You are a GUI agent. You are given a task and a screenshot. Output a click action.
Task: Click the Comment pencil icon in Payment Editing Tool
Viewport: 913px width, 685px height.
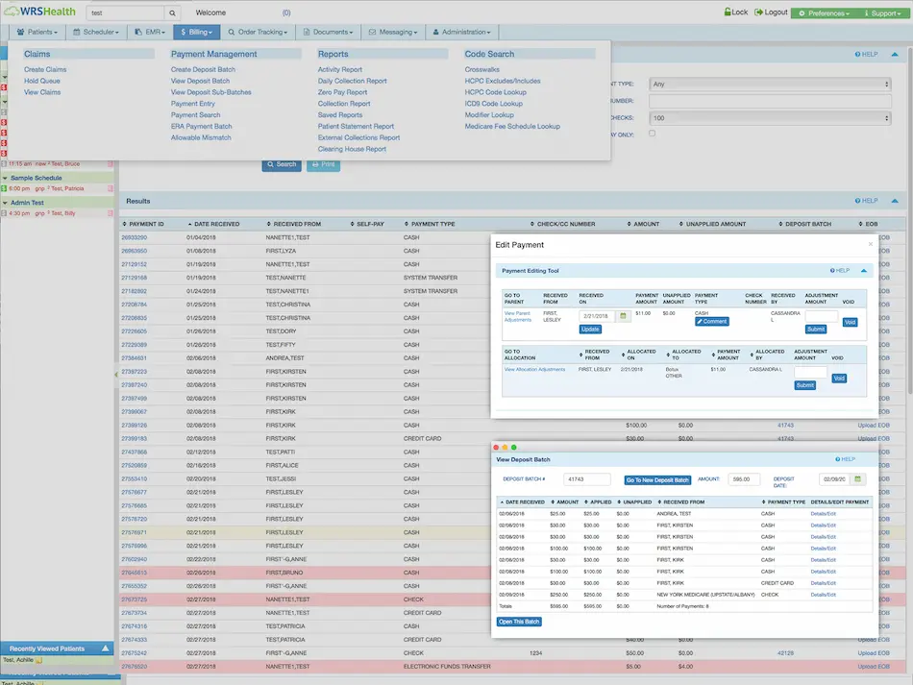pos(701,320)
